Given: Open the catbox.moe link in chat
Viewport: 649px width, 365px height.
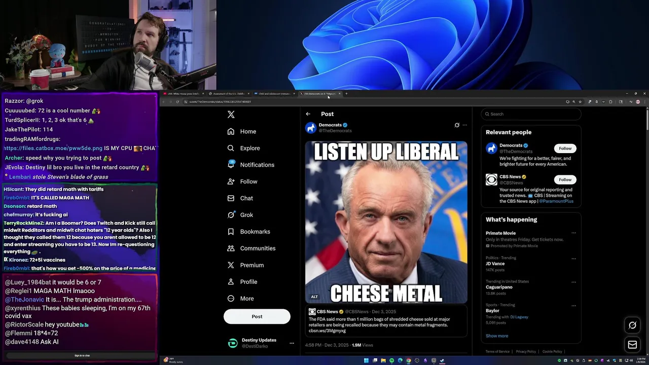Looking at the screenshot, I should [x=53, y=148].
